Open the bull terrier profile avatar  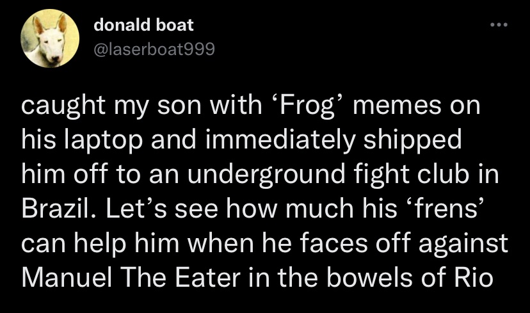[50, 38]
